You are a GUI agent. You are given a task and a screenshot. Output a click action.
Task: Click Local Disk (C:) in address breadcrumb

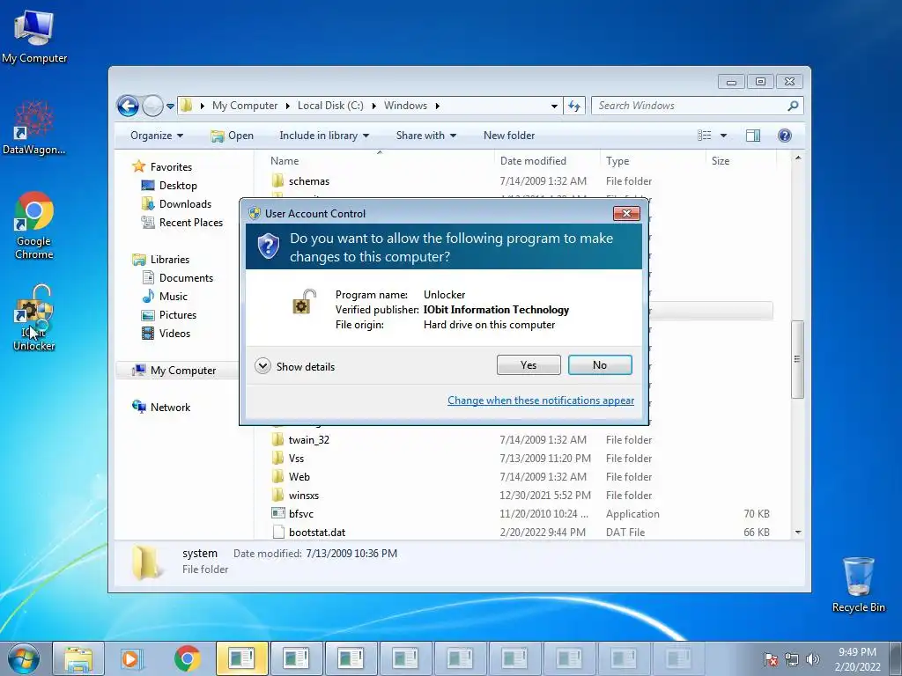(x=330, y=106)
